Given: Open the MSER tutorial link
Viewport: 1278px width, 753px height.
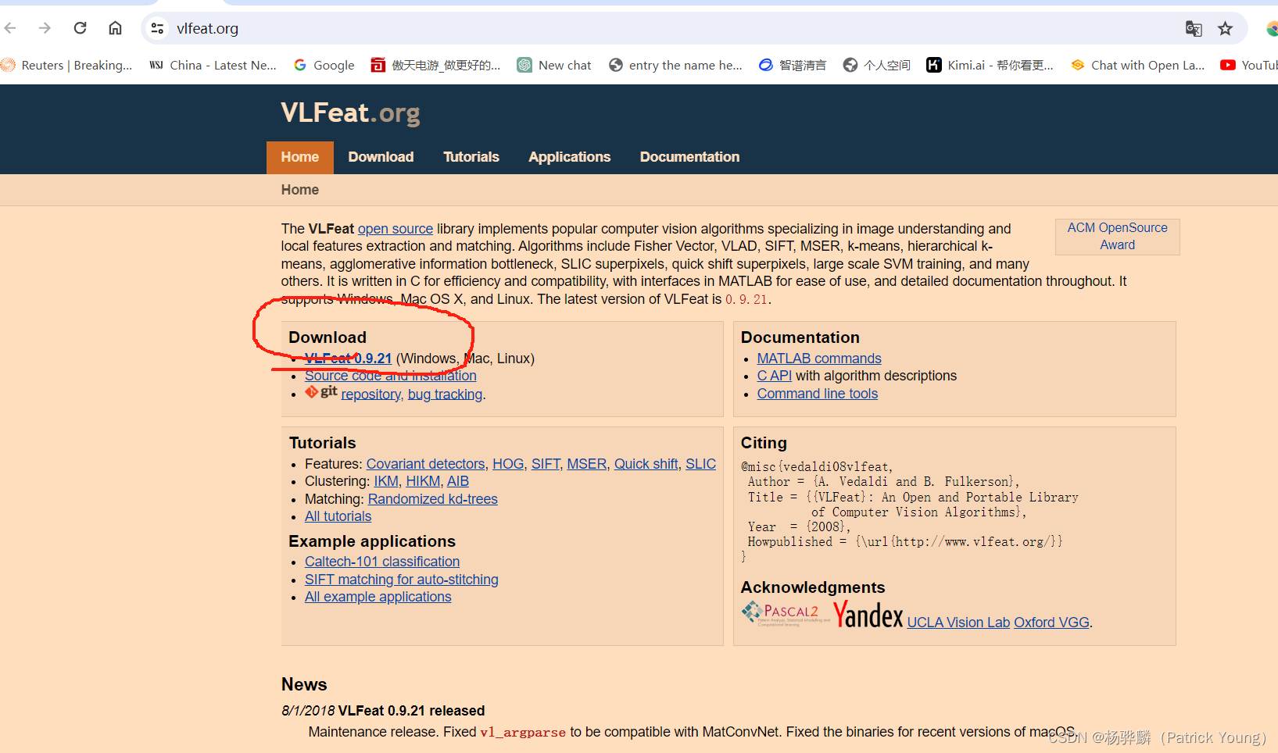Looking at the screenshot, I should pos(587,464).
